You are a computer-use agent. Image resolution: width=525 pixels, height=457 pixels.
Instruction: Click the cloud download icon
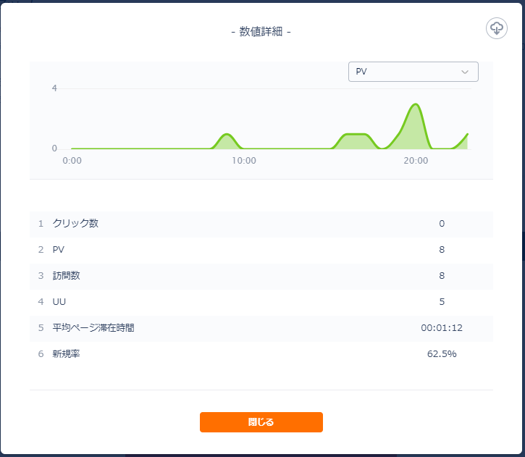coord(497,28)
